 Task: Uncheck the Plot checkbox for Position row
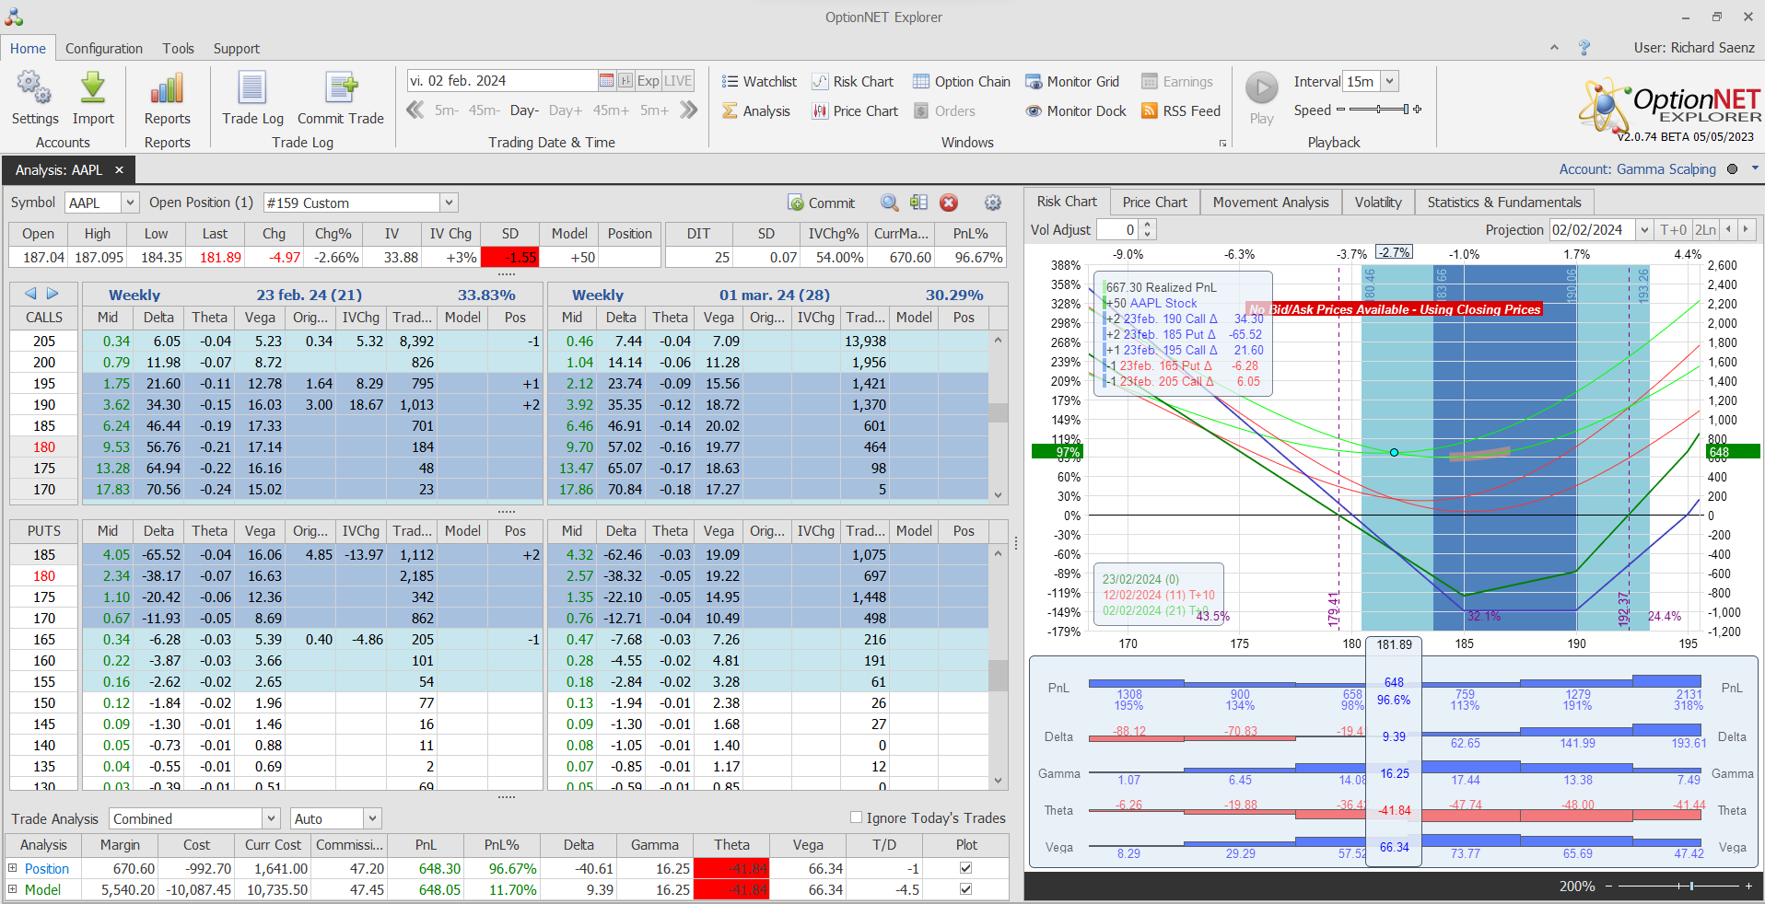pos(965,868)
